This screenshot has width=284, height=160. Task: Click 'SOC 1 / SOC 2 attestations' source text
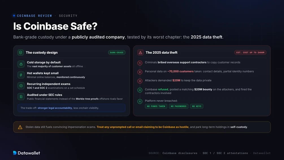(x=225, y=153)
